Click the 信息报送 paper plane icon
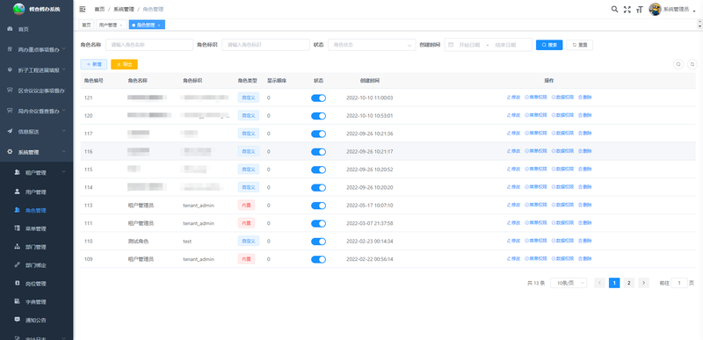The image size is (703, 340). (x=10, y=131)
